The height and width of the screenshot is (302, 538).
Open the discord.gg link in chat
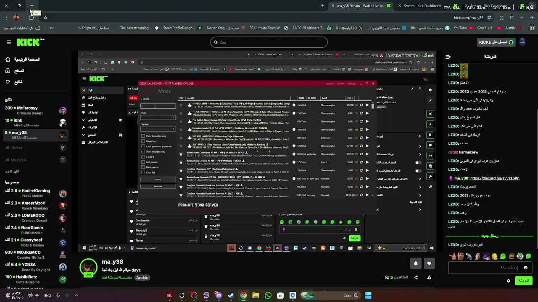495,178
